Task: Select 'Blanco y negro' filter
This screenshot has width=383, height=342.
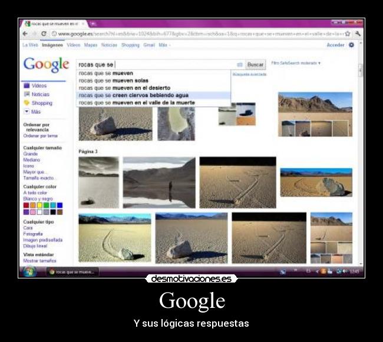Action: point(38,199)
